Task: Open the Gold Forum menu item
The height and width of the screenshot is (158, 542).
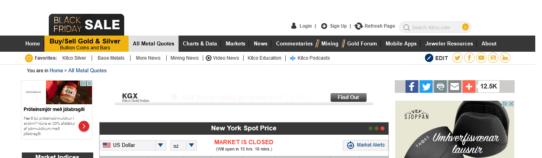Action: pyautogui.click(x=362, y=44)
